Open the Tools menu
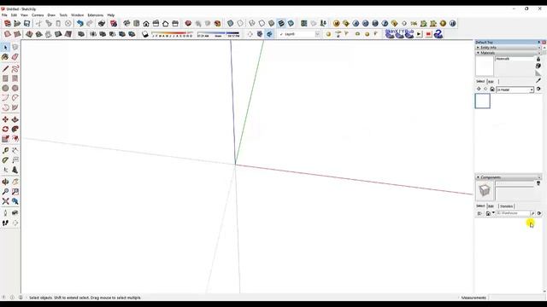Screen dimensions: 547x307 tap(63, 15)
